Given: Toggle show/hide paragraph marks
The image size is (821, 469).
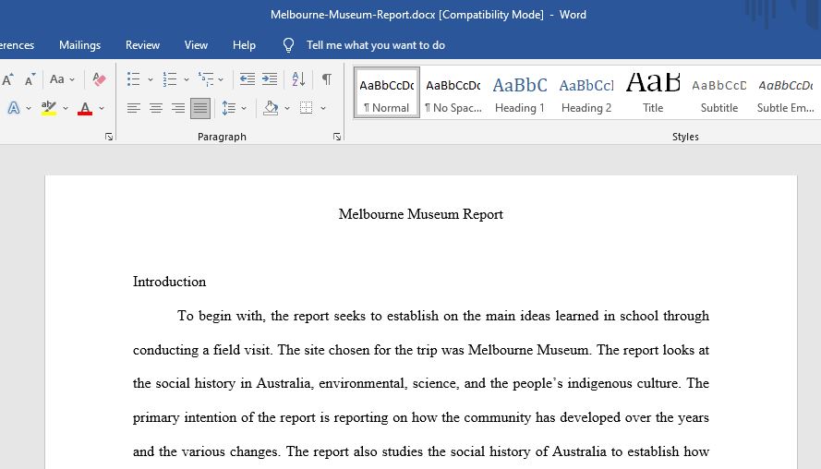Looking at the screenshot, I should tap(327, 79).
